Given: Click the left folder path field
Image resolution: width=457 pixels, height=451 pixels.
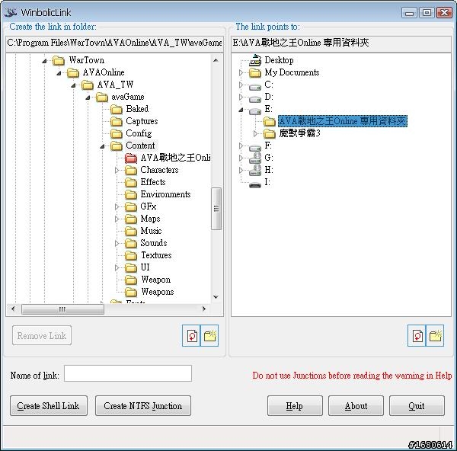Looking at the screenshot, I should pos(114,43).
